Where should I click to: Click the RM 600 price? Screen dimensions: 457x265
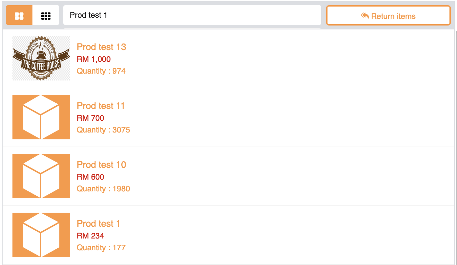click(90, 177)
